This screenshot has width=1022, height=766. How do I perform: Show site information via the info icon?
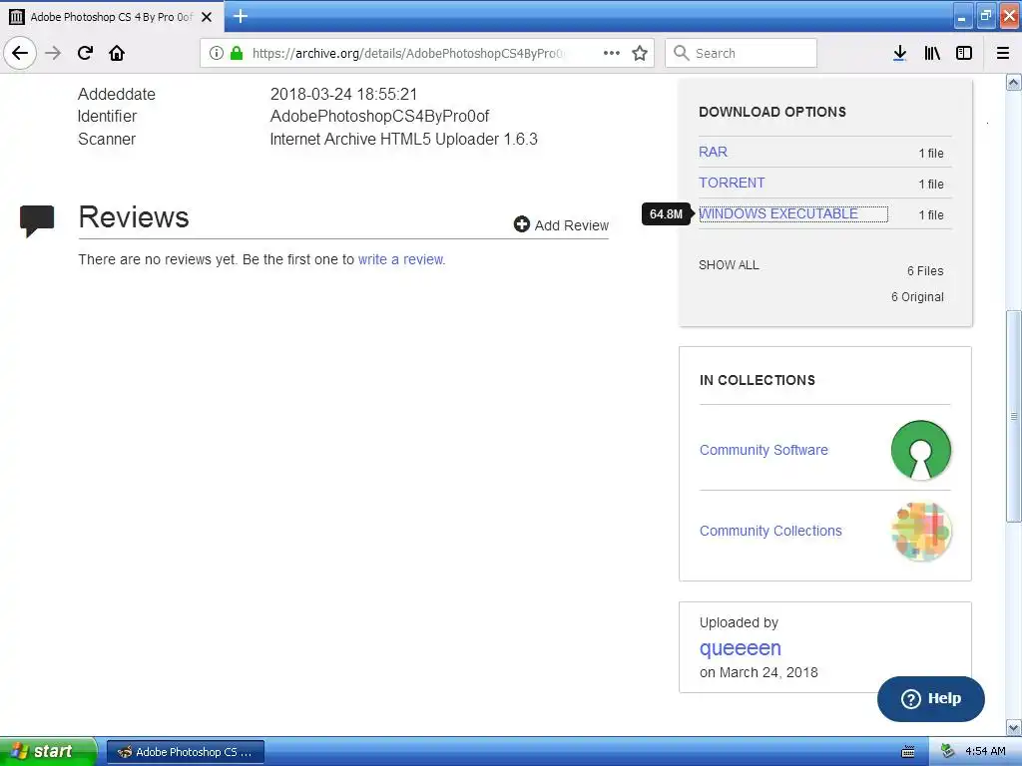pyautogui.click(x=217, y=53)
